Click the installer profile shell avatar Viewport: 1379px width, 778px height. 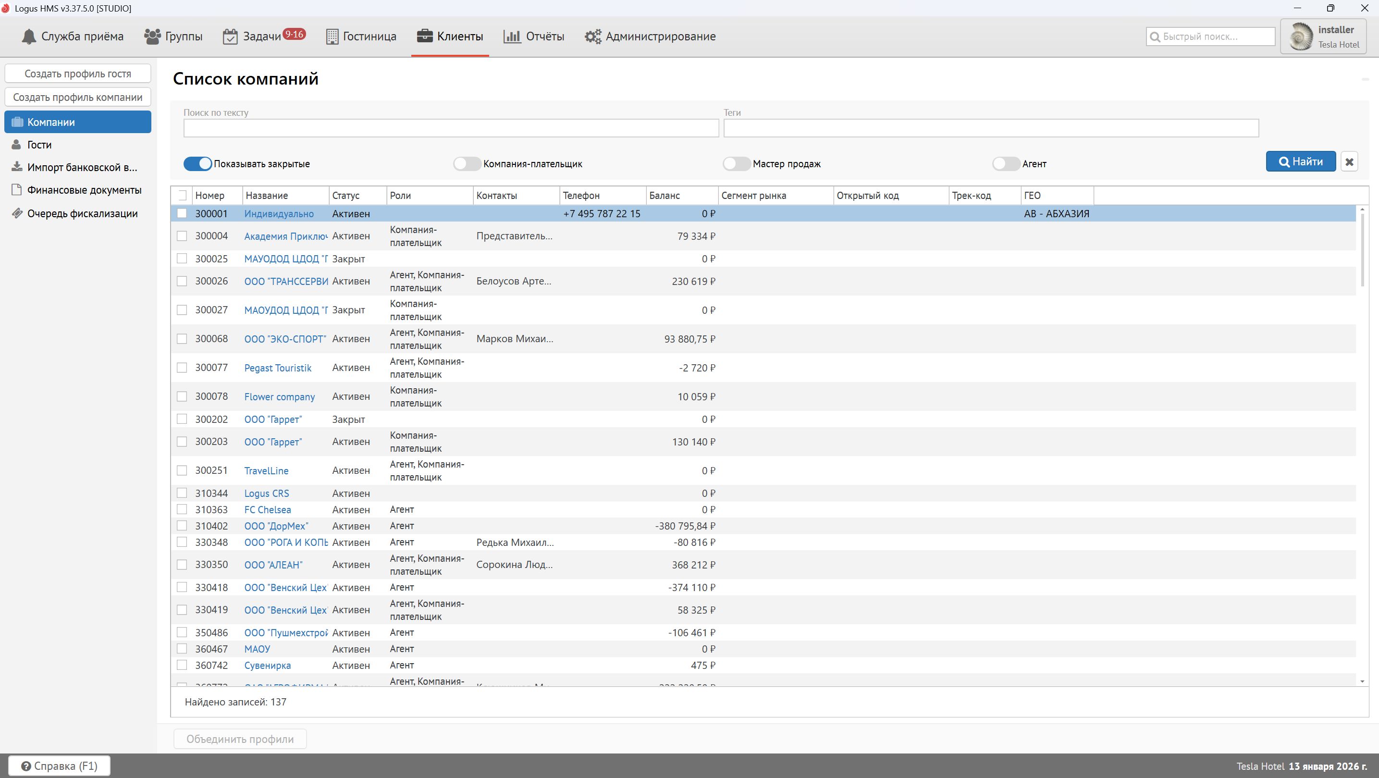[1301, 37]
